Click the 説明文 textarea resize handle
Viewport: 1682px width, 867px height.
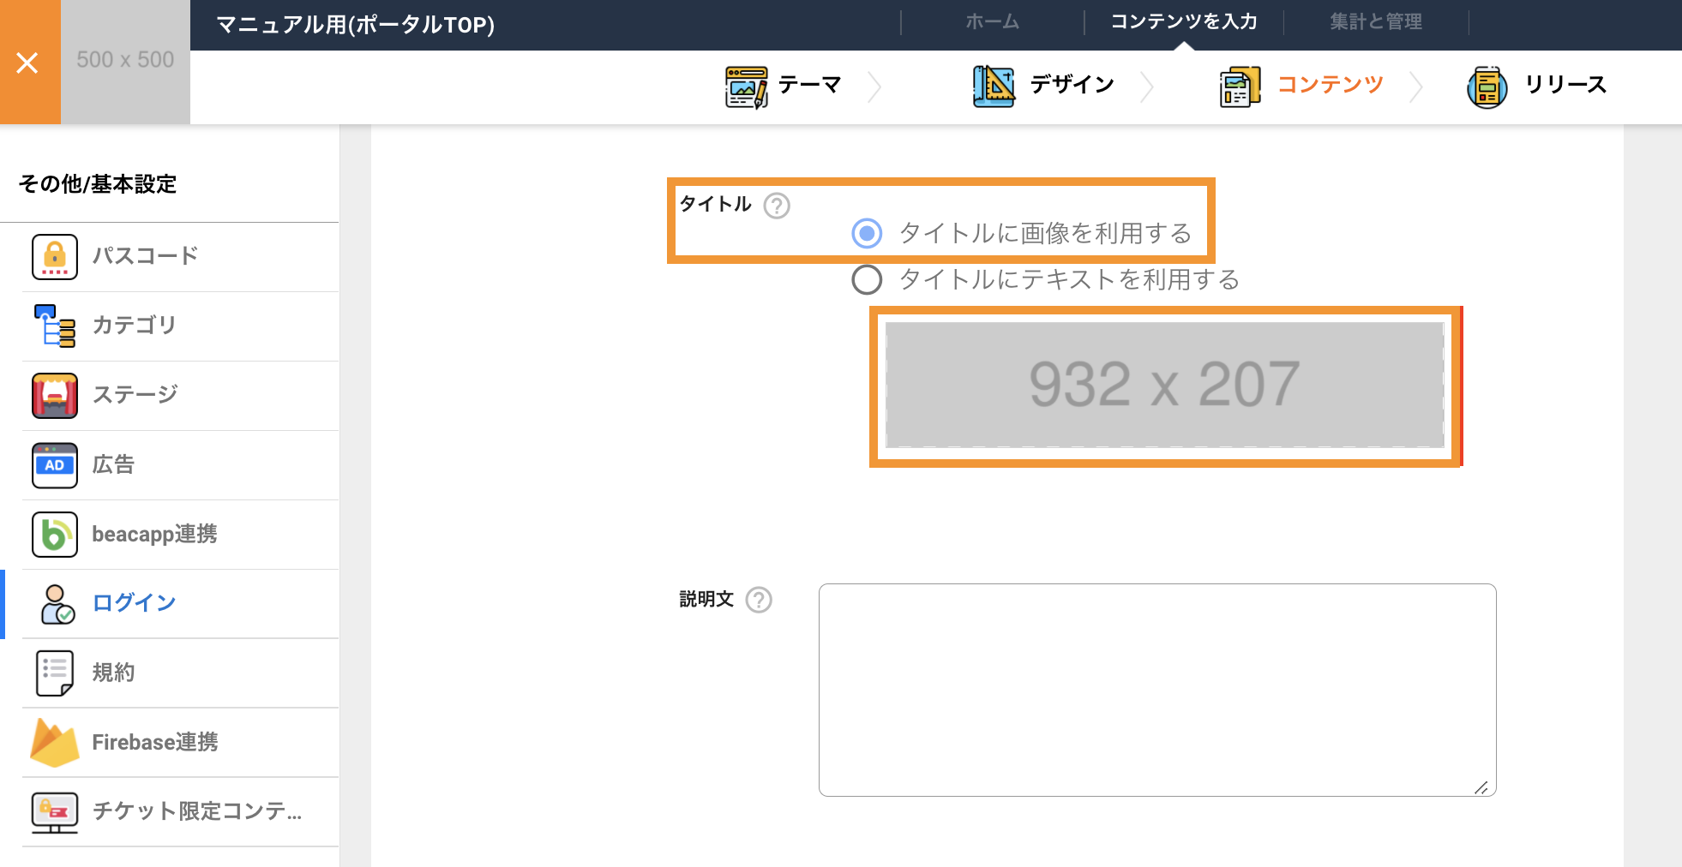click(1481, 787)
